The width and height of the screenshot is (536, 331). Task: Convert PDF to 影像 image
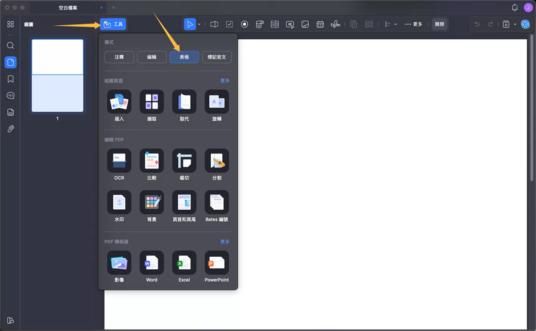pos(119,266)
